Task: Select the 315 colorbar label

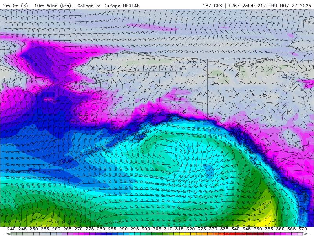Action: coord(179,229)
